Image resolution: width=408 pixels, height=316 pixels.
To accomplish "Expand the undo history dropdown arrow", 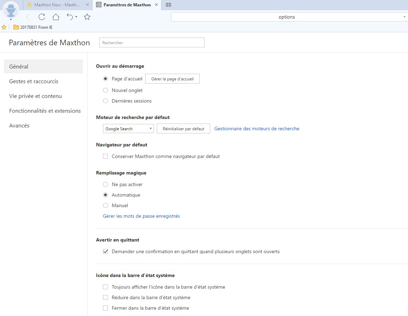I will pyautogui.click(x=76, y=17).
